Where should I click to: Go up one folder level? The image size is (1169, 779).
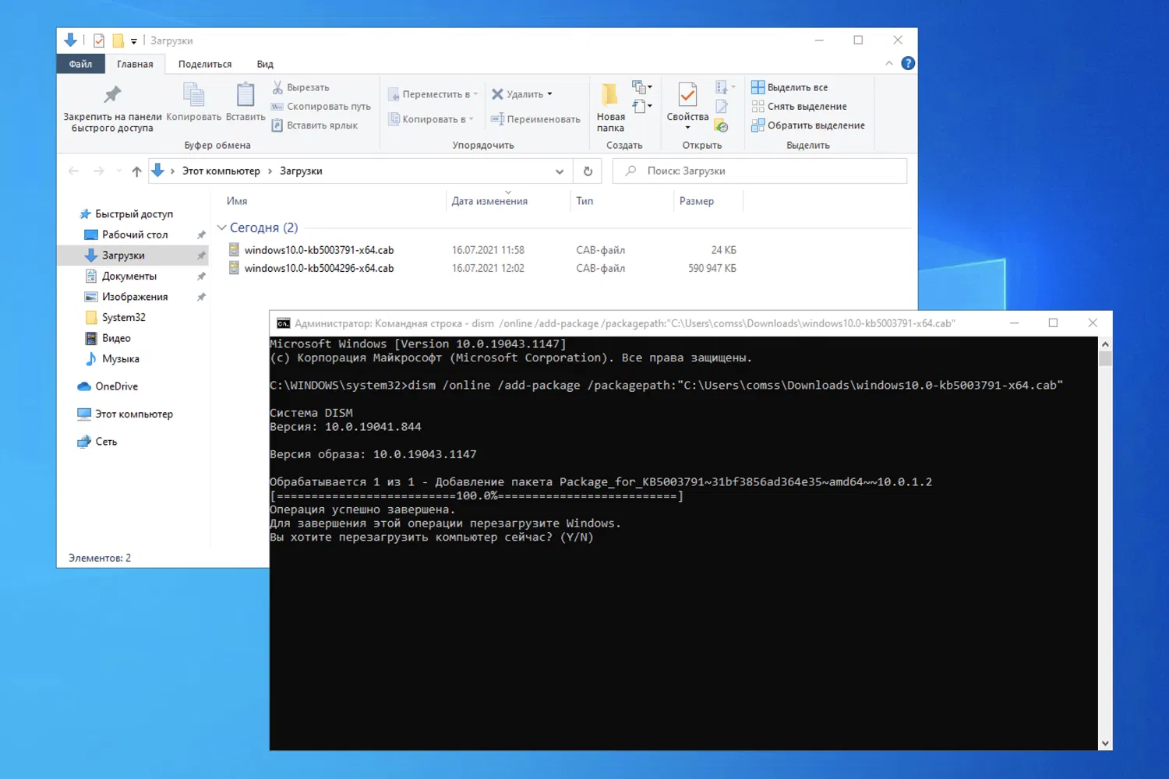[136, 171]
